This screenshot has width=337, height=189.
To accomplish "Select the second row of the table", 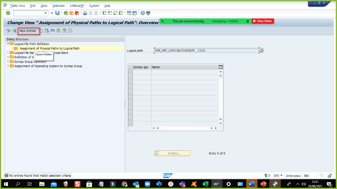I will 130,77.
